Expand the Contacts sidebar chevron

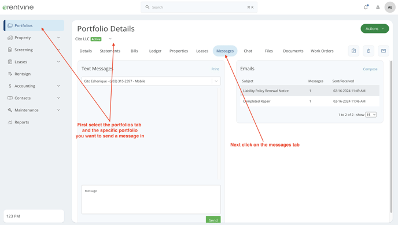pos(58,98)
